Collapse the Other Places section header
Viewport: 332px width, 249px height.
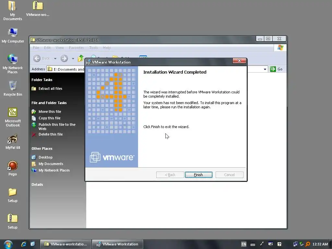pos(42,148)
